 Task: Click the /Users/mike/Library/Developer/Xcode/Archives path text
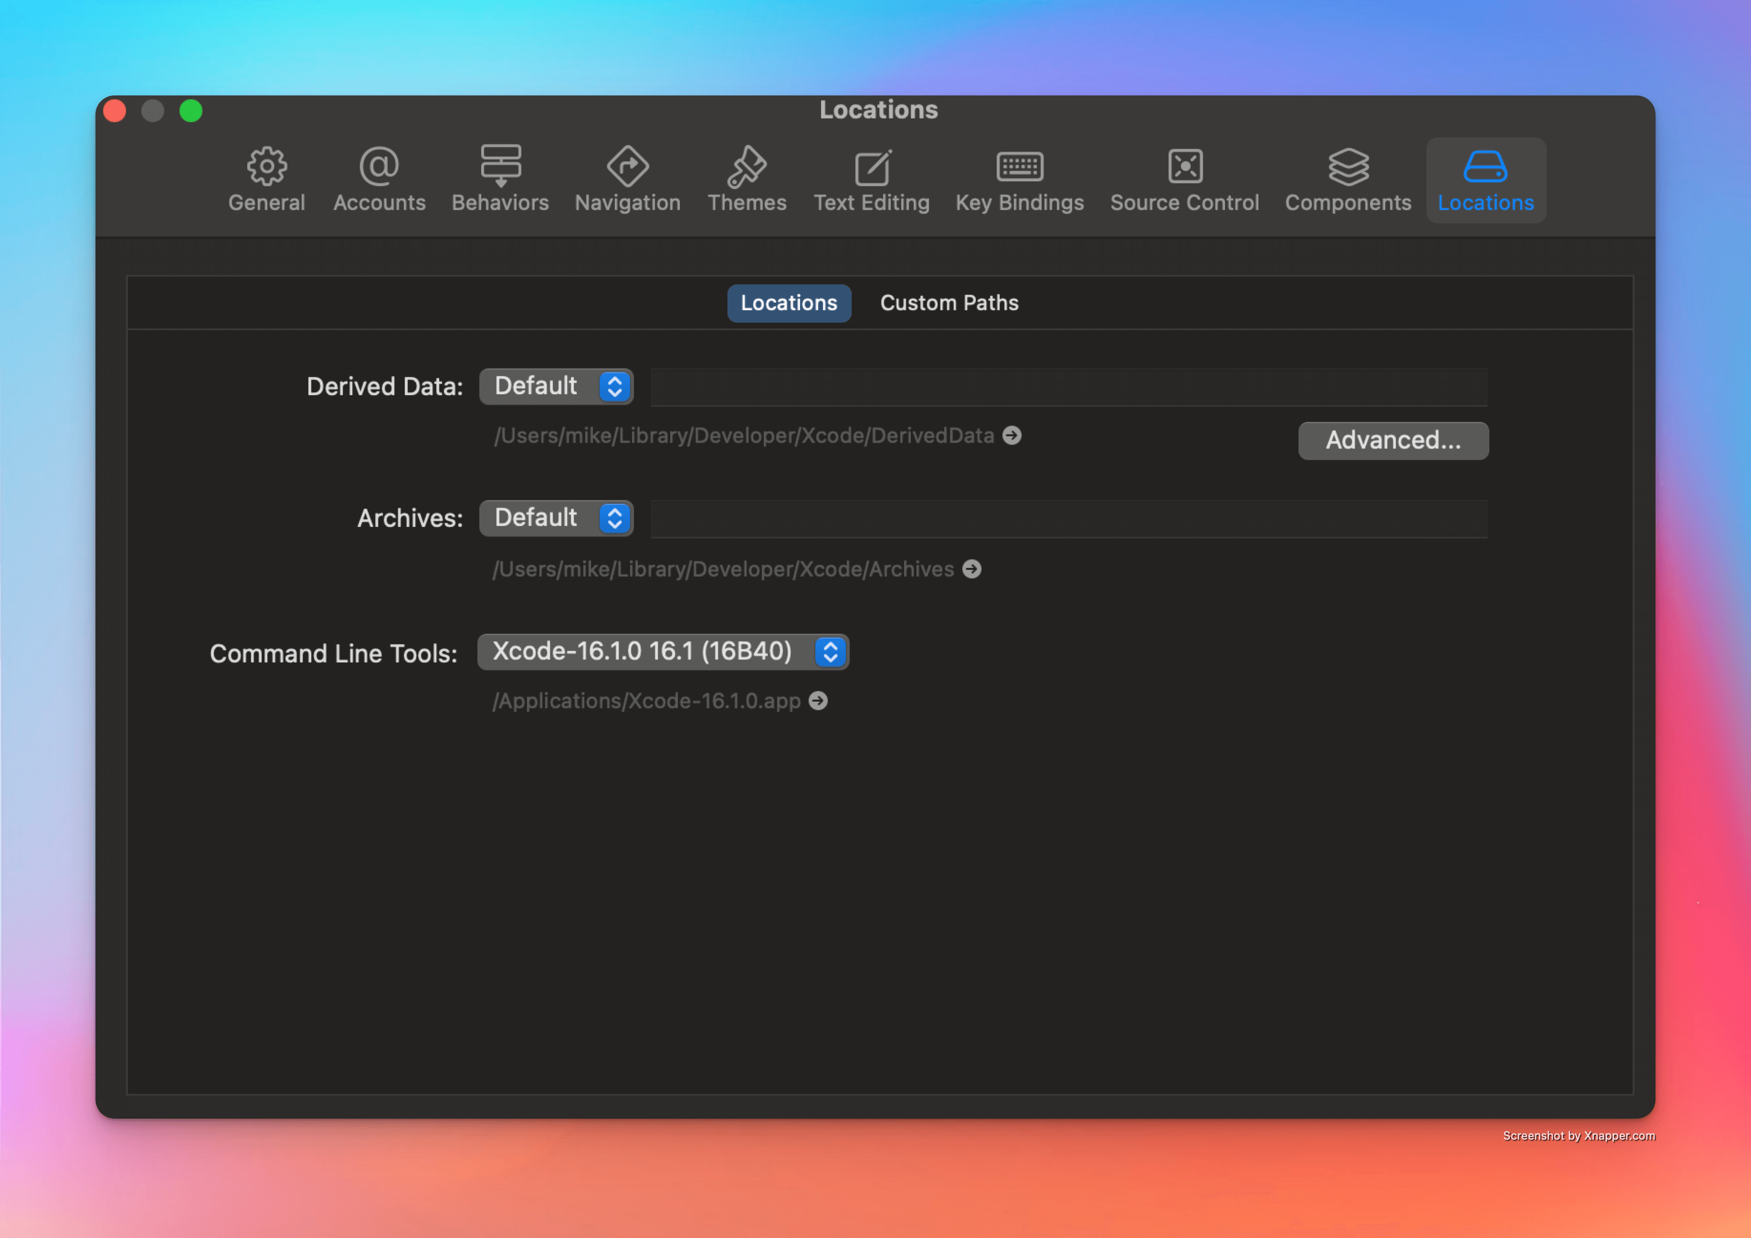pos(724,569)
